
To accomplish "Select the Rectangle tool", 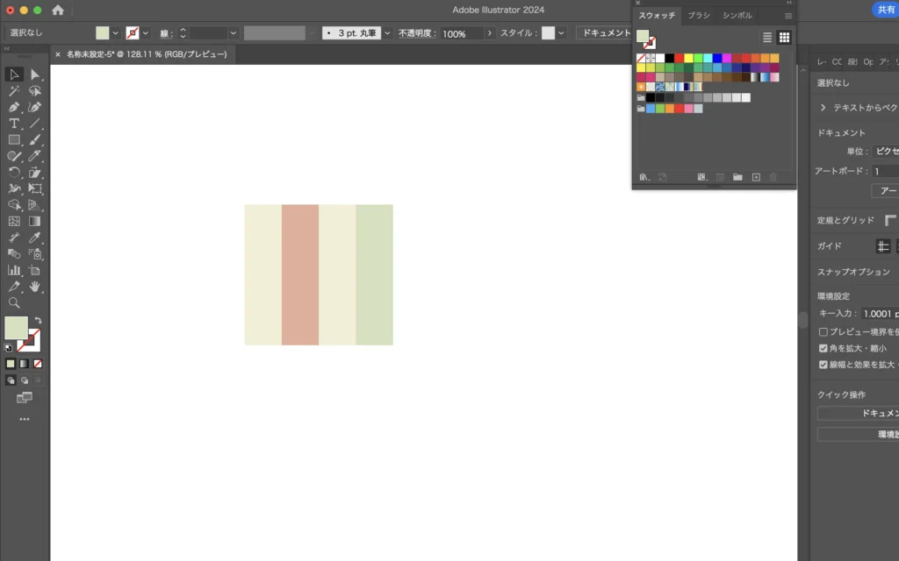I will 14,140.
